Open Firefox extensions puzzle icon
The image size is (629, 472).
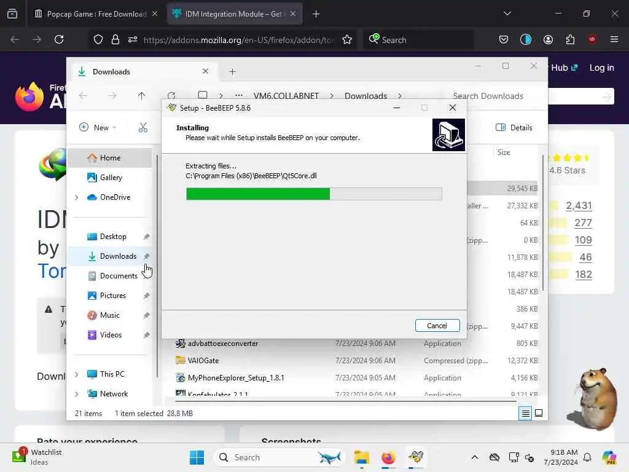pyautogui.click(x=570, y=39)
